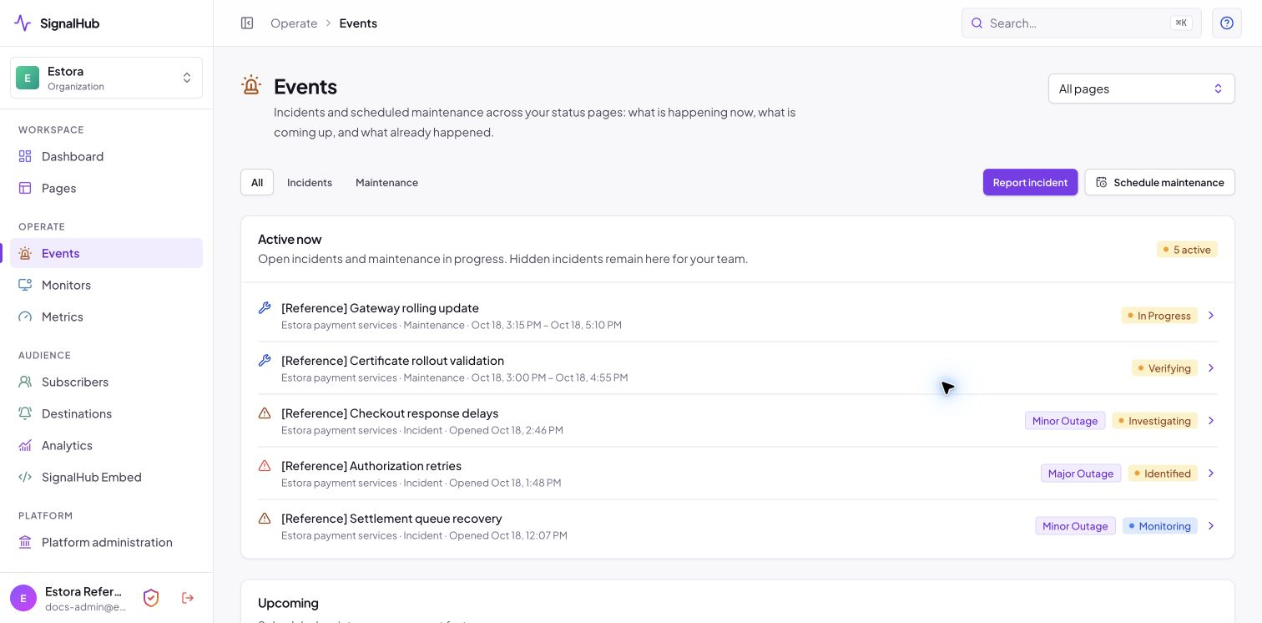Click the Destinations bell icon in sidebar
This screenshot has height=623, width=1262.
pyautogui.click(x=25, y=413)
